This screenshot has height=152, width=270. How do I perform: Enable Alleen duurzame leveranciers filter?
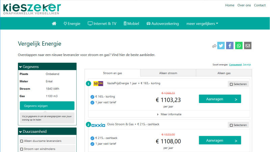[22, 141]
